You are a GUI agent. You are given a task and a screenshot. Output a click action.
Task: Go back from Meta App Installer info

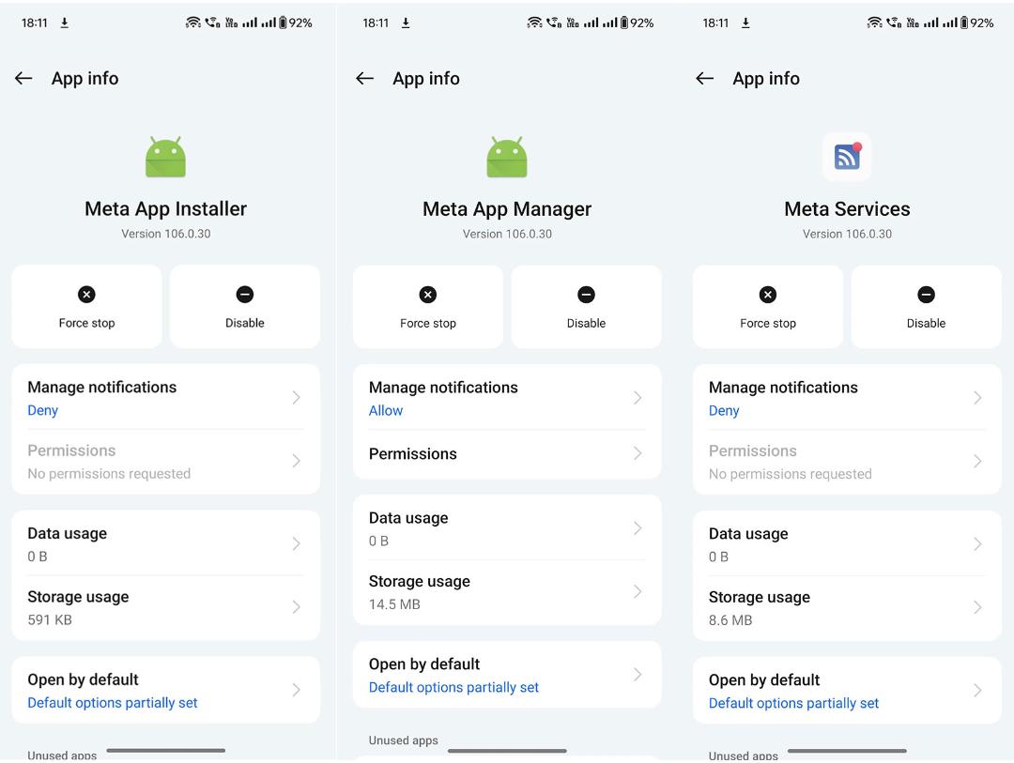tap(23, 78)
